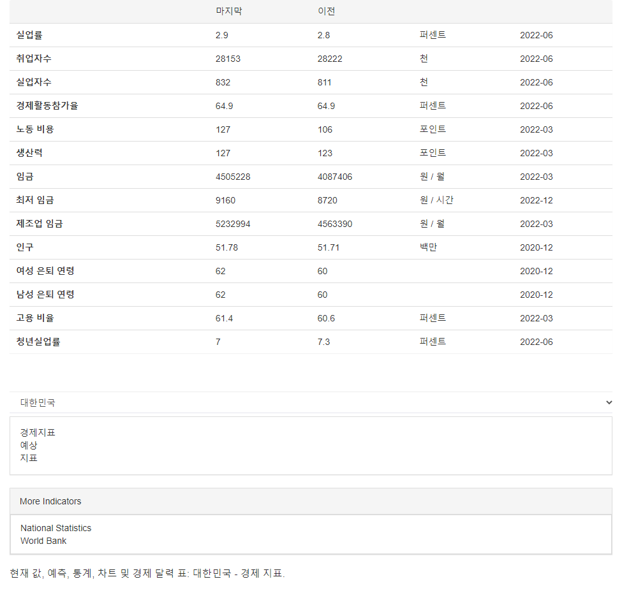
Task: Expand the 대한민국 country dropdown
Action: tap(311, 402)
